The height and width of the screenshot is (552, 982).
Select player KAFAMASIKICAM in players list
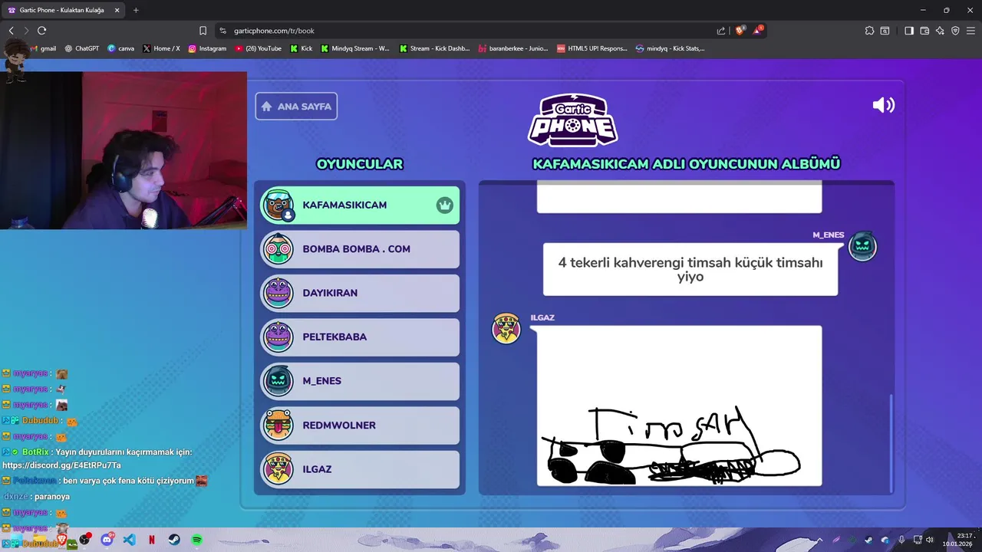(360, 205)
